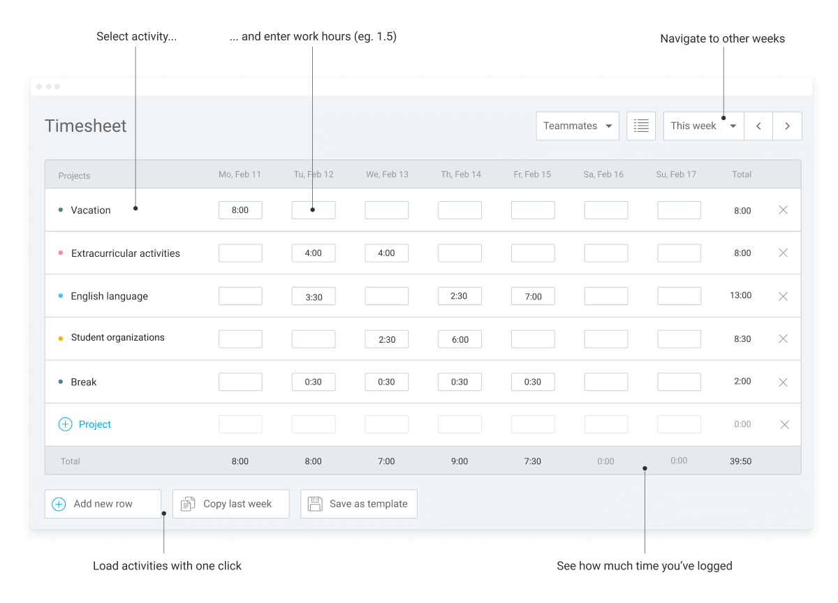Click the colored dot next to Student organizations
The image size is (838, 603).
(x=59, y=338)
